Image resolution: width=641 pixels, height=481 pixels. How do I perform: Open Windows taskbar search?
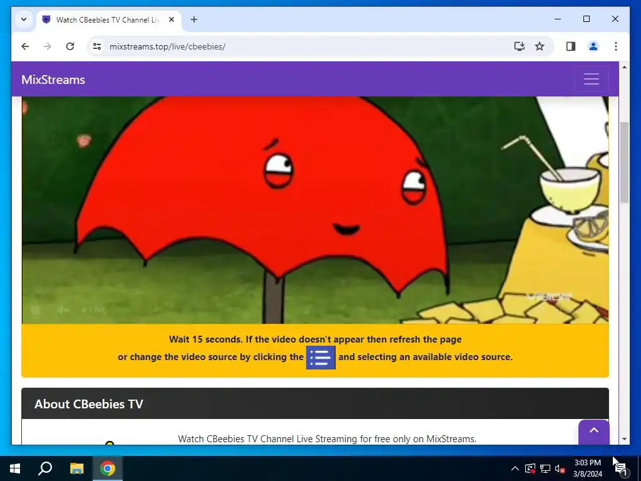point(45,468)
